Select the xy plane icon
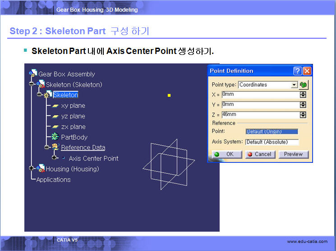Image resolution: width=336 pixels, height=251 pixels. point(55,106)
